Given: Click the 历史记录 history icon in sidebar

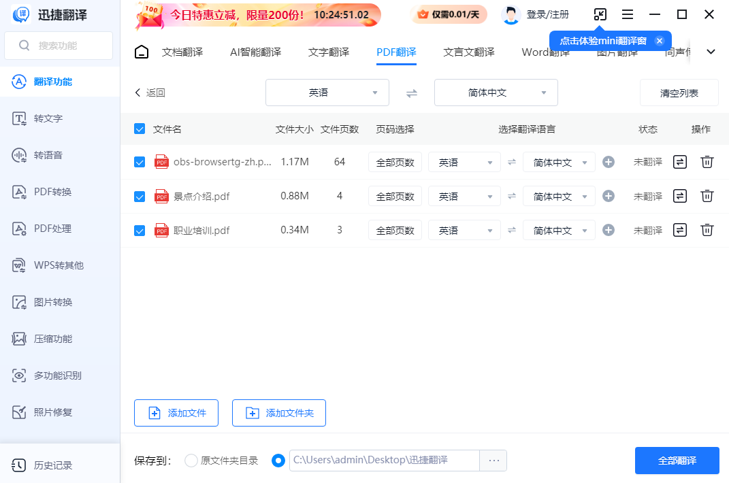Looking at the screenshot, I should coord(20,465).
